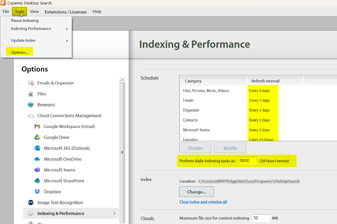Click the Google Drive triangle icon
Image resolution: width=337 pixels, height=224 pixels.
(x=37, y=137)
